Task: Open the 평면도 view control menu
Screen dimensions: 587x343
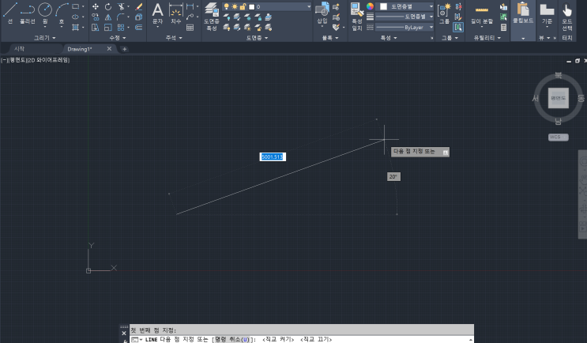Action: [17, 60]
